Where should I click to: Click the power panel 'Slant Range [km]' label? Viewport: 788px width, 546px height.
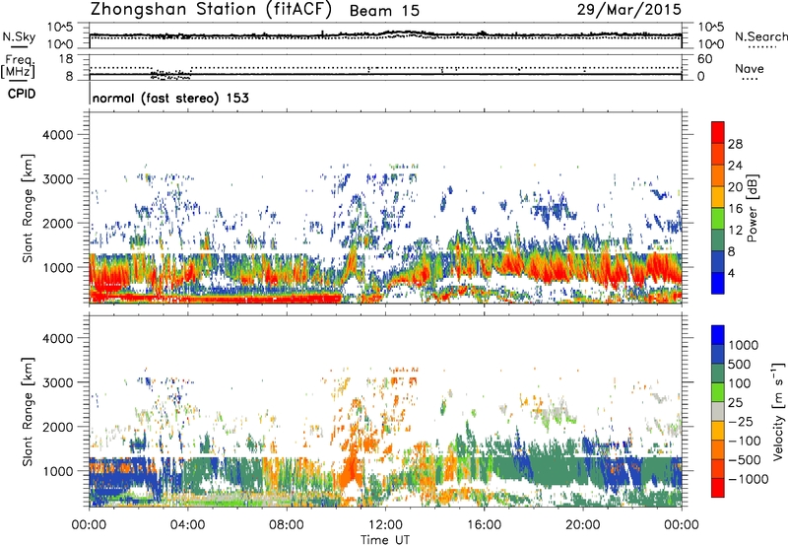click(28, 208)
